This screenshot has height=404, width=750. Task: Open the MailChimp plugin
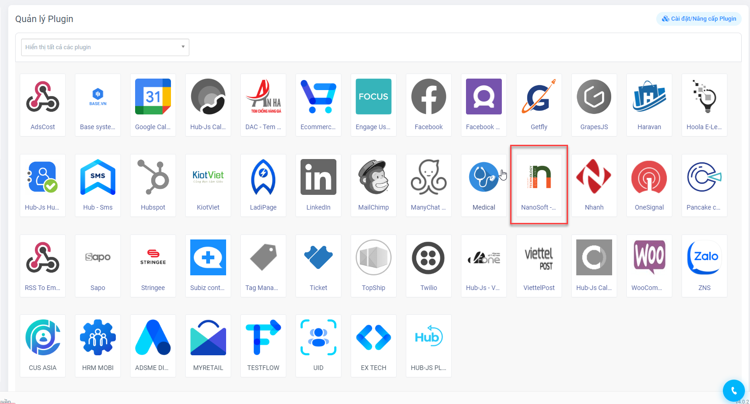click(x=374, y=177)
